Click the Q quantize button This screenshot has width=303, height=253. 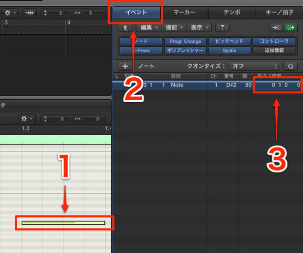point(291,66)
